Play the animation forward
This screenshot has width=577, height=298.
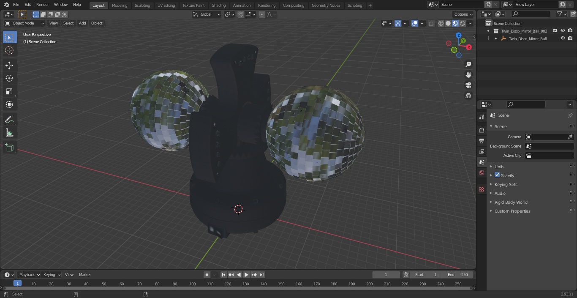coord(246,275)
